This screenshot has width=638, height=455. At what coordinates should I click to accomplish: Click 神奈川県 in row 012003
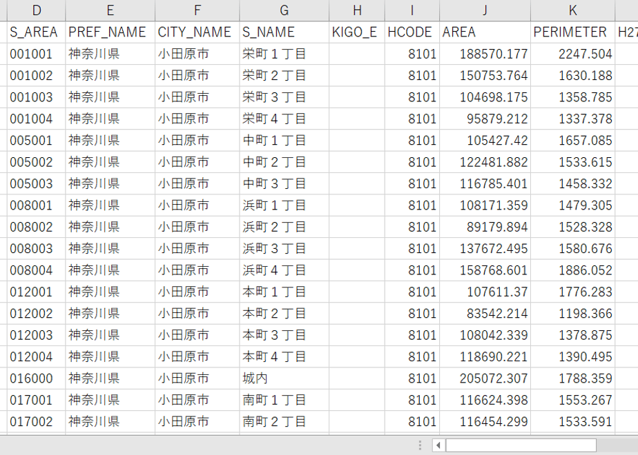[110, 335]
